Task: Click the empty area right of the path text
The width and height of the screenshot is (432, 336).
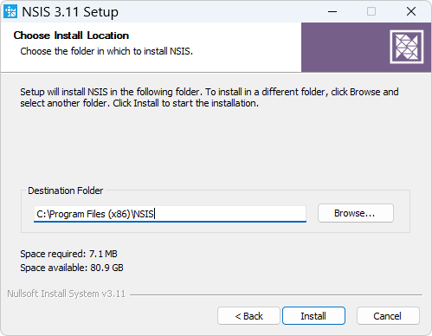Action: pyautogui.click(x=231, y=214)
